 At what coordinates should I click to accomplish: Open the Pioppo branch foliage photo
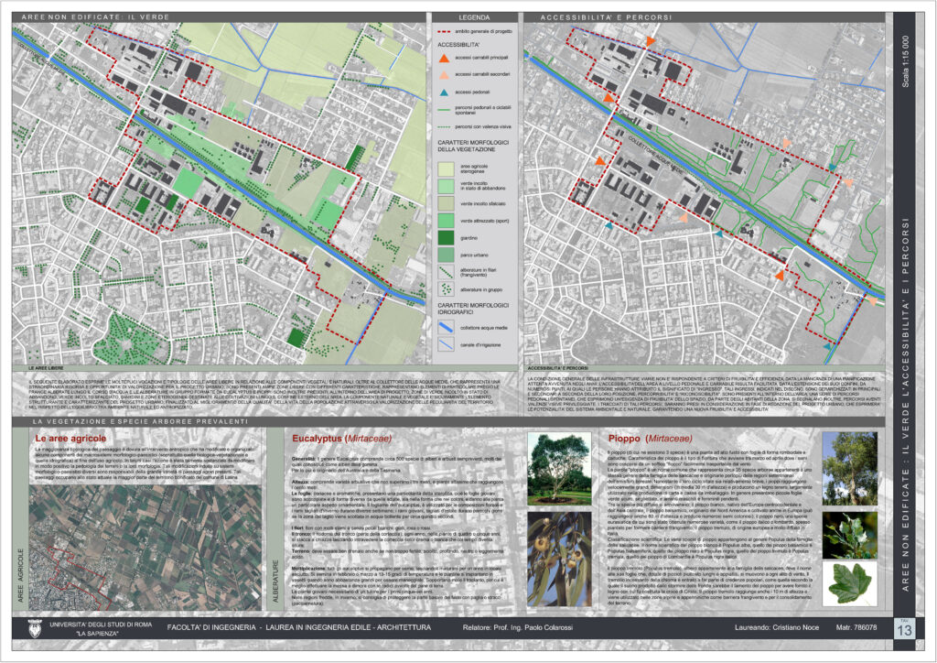[850, 535]
